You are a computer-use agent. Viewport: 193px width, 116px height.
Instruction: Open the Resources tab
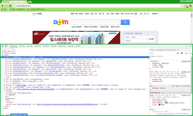coord(62,46)
